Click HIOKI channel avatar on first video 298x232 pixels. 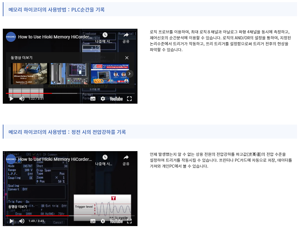[x=11, y=37]
